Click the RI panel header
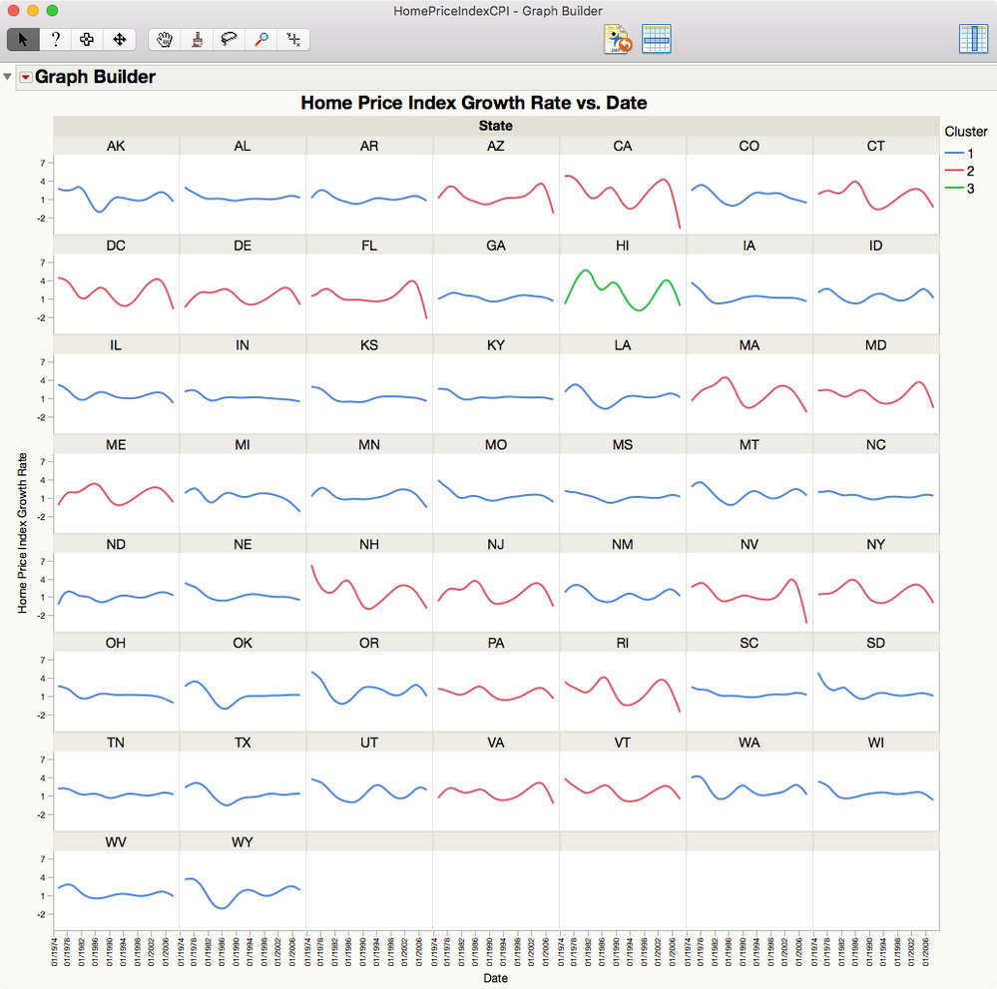Image resolution: width=997 pixels, height=989 pixels. click(x=623, y=643)
